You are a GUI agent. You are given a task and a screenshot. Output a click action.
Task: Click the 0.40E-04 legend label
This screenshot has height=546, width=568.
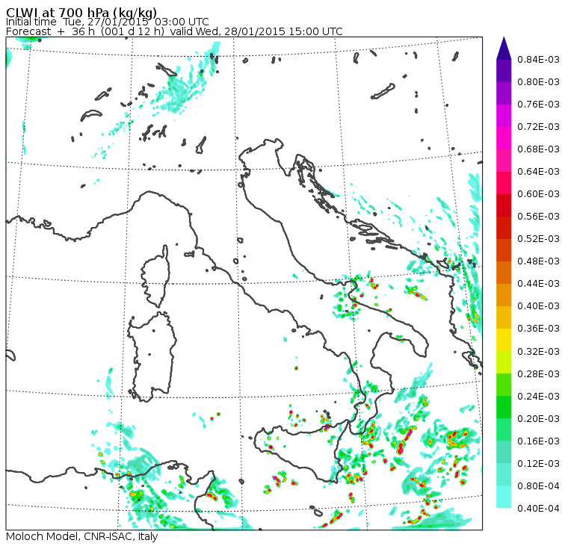click(x=538, y=509)
